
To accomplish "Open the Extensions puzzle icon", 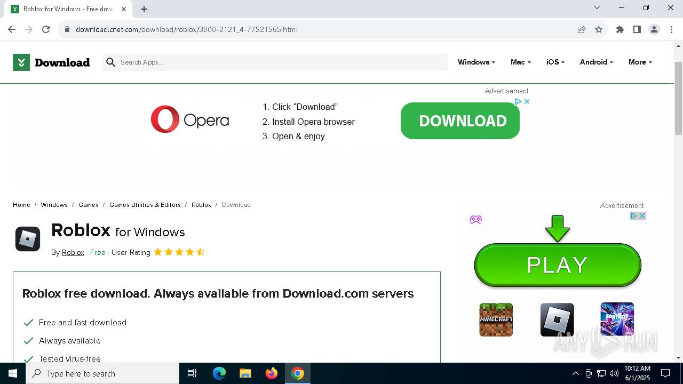I will [620, 29].
